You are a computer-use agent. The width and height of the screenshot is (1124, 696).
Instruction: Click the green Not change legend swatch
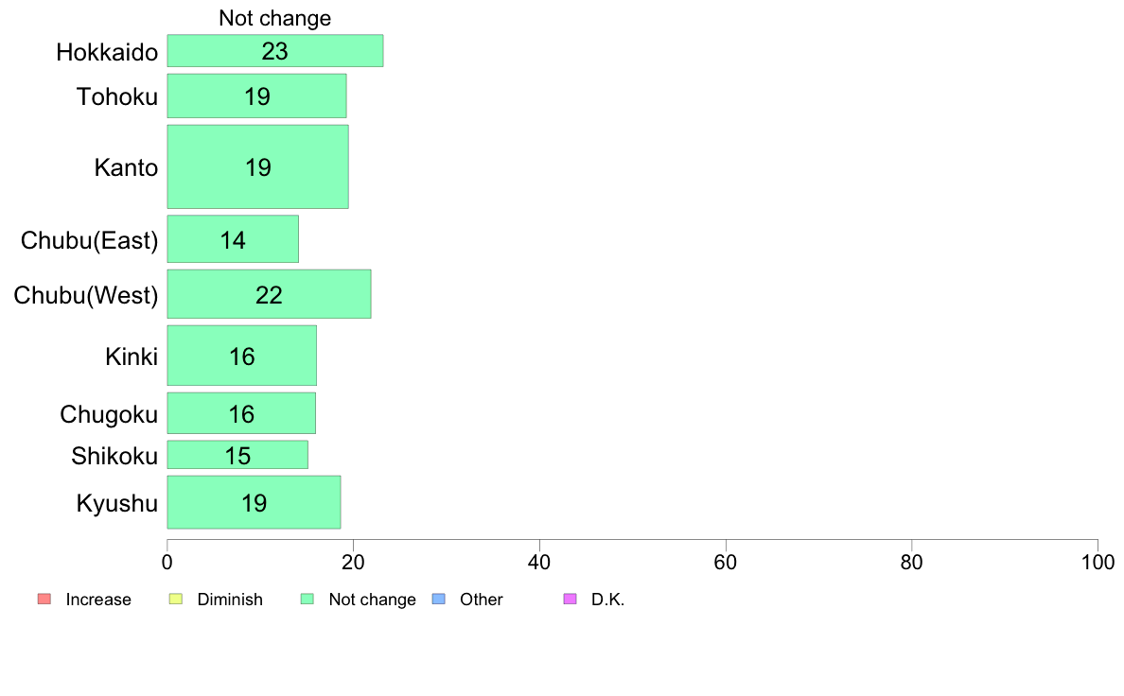[307, 600]
